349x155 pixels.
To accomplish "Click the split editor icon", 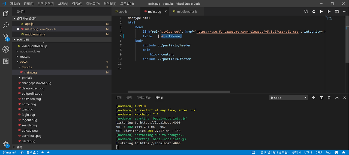I will point(337,12).
